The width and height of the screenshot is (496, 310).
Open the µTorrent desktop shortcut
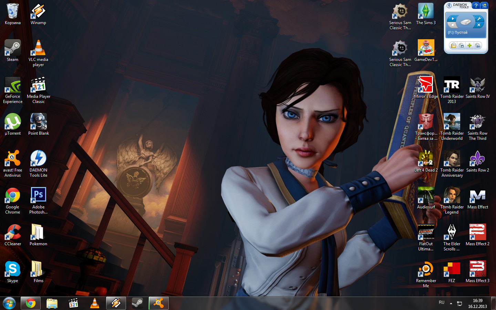(x=12, y=125)
